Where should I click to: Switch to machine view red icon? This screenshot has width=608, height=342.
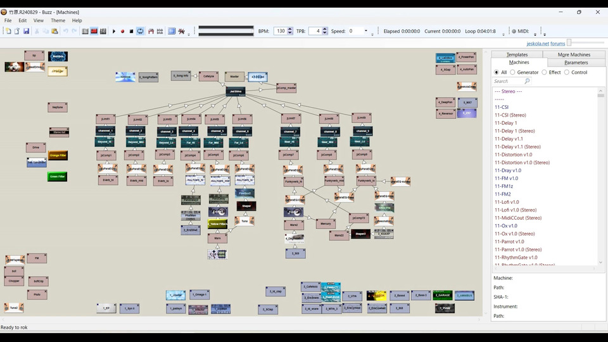(x=94, y=31)
